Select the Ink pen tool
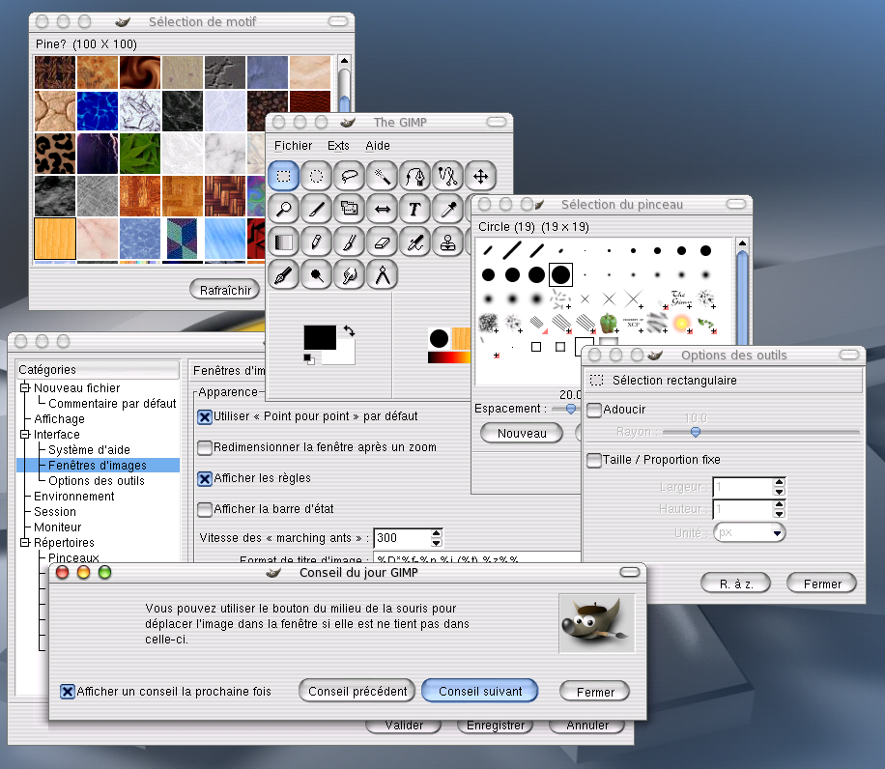The image size is (885, 769). point(283,274)
